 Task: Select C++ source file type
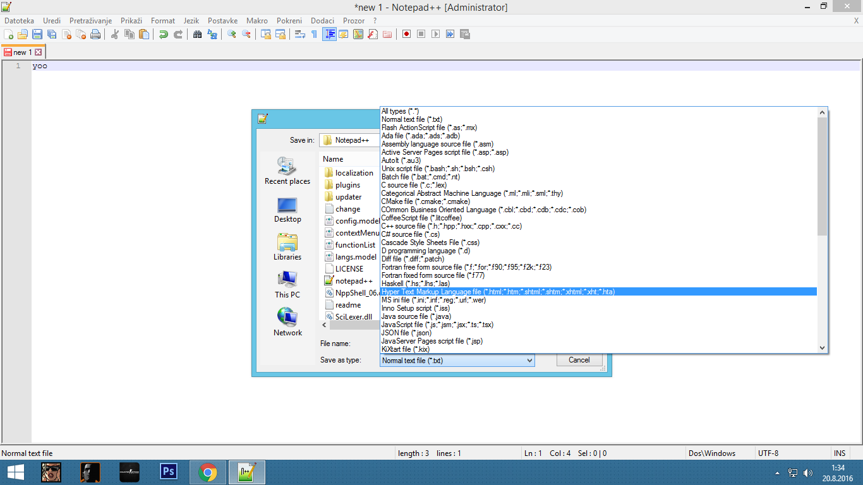pyautogui.click(x=599, y=226)
